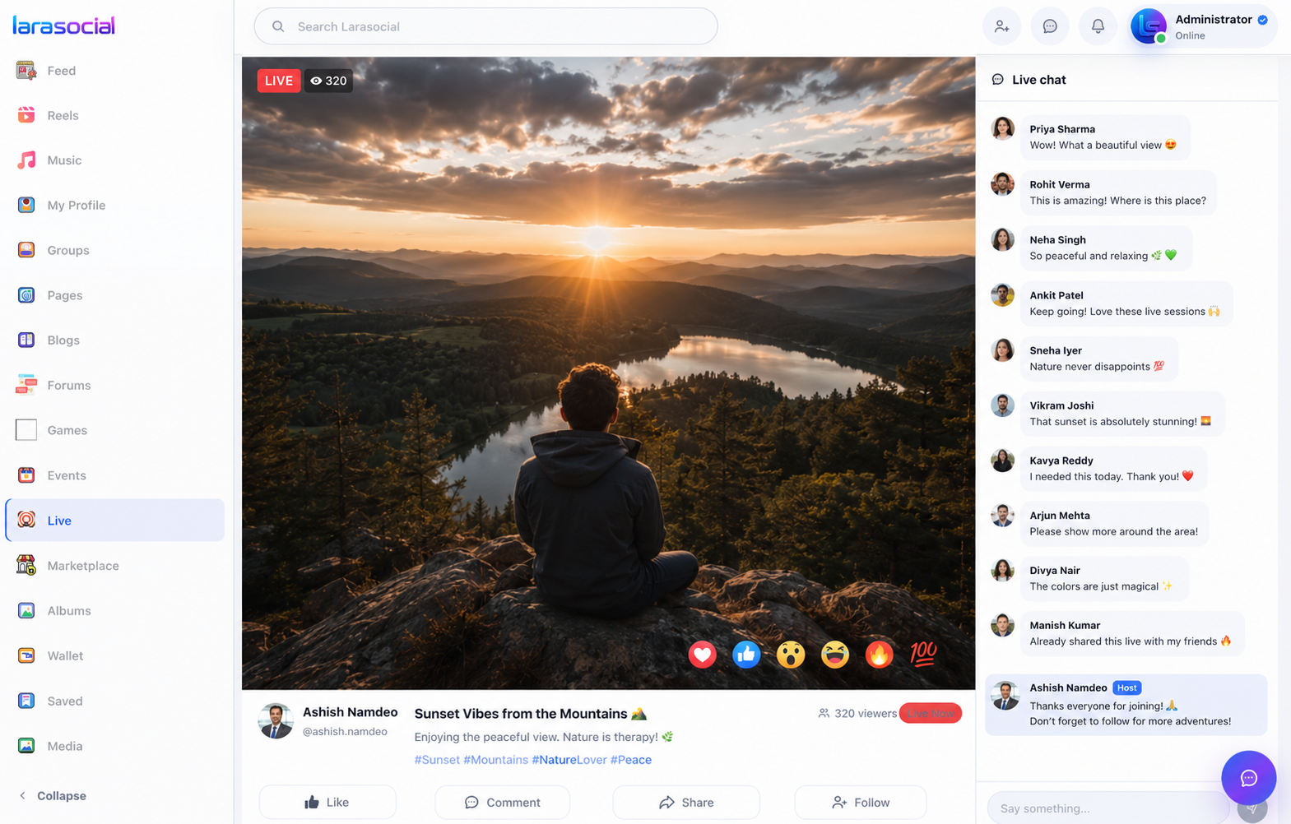Open the add friend requests icon
This screenshot has height=824, width=1291.
coord(1001,26)
